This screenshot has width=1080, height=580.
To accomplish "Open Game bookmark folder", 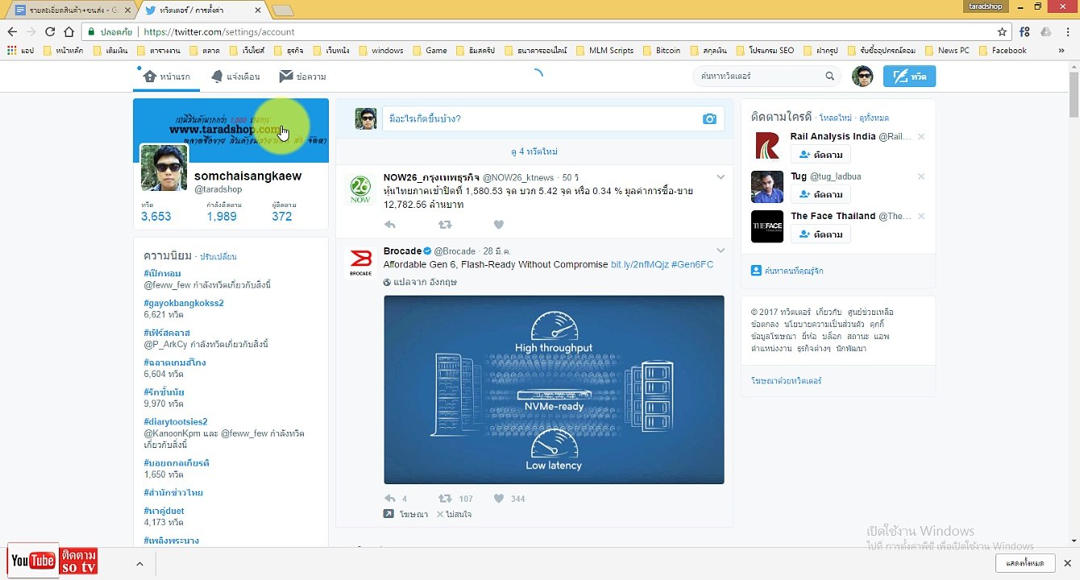I will pyautogui.click(x=430, y=50).
